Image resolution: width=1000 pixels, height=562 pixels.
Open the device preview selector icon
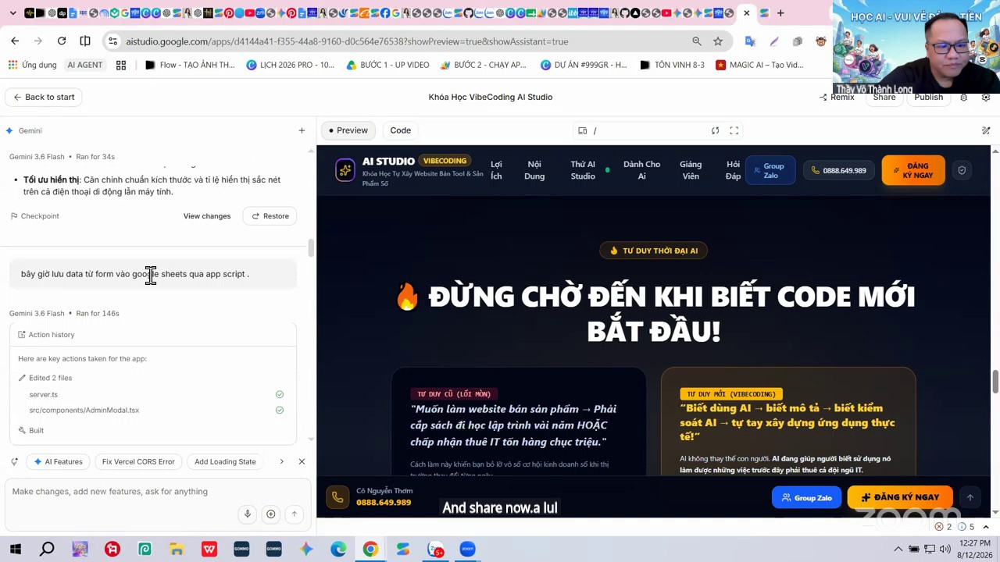[583, 130]
